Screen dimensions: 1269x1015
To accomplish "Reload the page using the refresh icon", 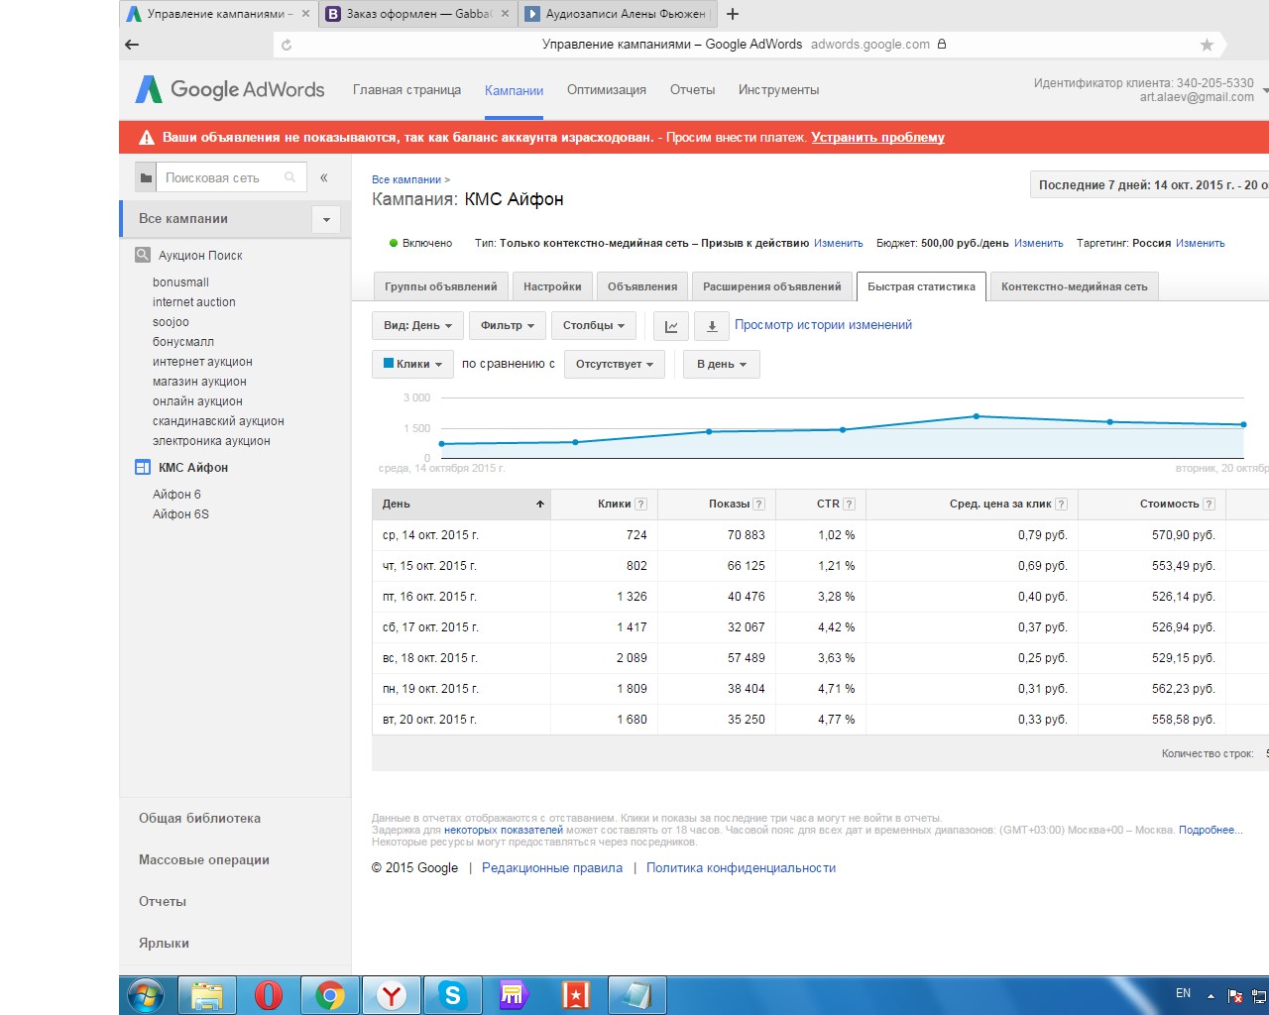I will (x=287, y=45).
